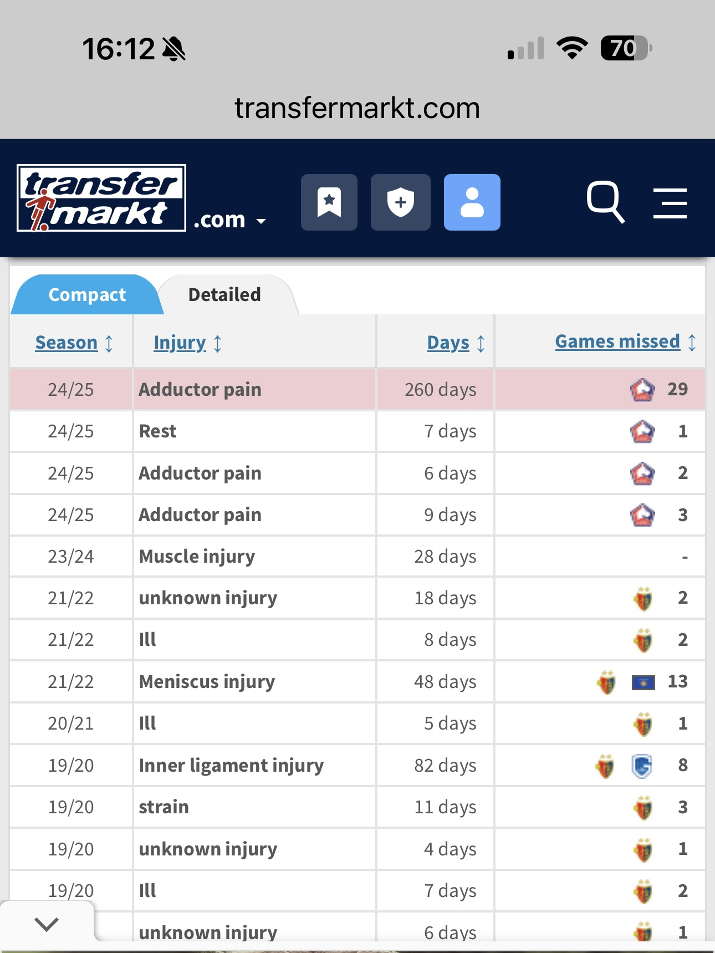
Task: Open the bookmark star watchlist icon
Action: (329, 202)
